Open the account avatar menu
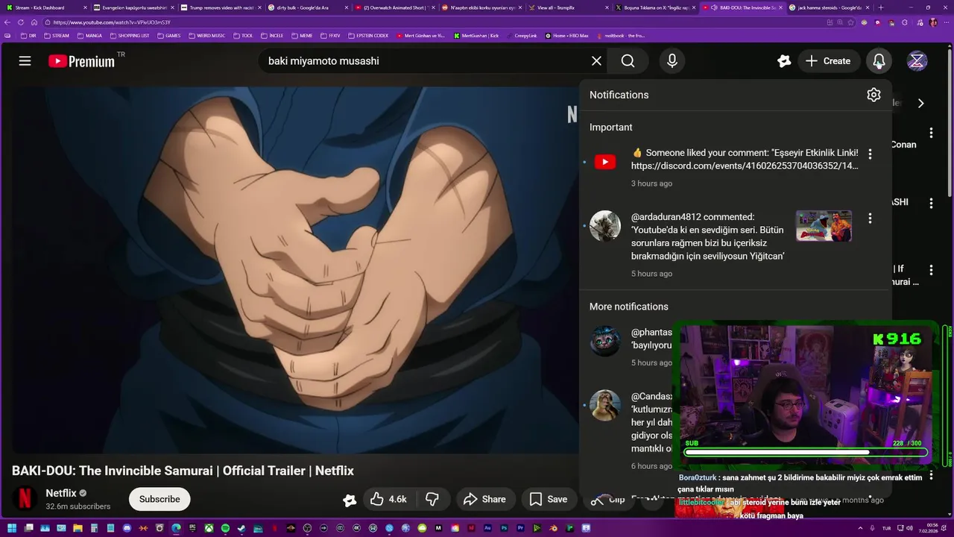This screenshot has width=954, height=537. point(917,61)
